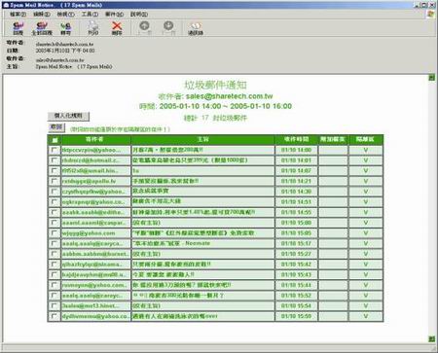Print the message using the printer icon

93,28
